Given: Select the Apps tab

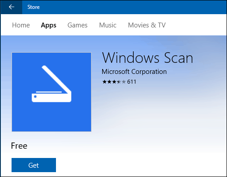Looking at the screenshot, I should [x=48, y=25].
